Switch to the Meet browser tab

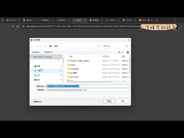[x=144, y=20]
